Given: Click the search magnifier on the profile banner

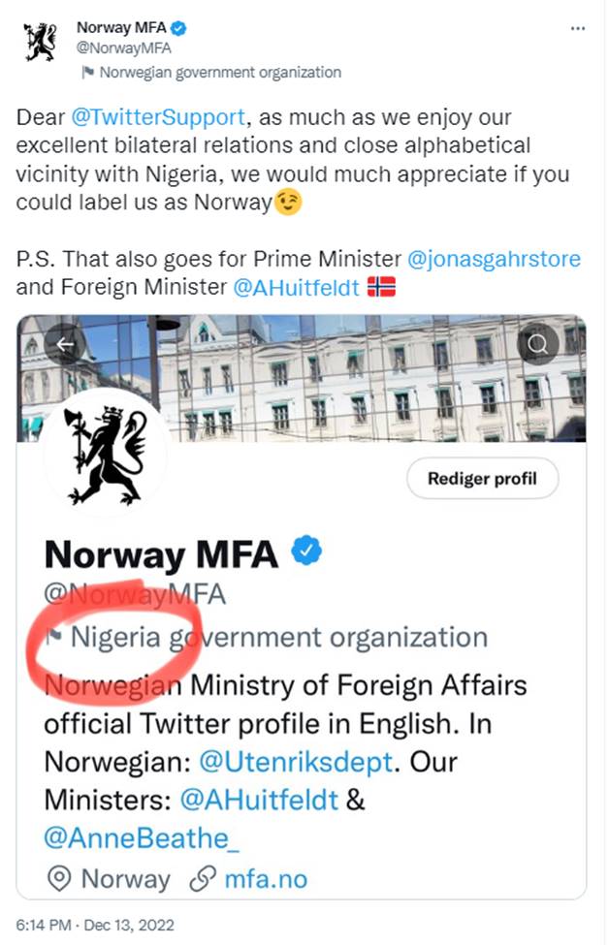Looking at the screenshot, I should point(538,343).
